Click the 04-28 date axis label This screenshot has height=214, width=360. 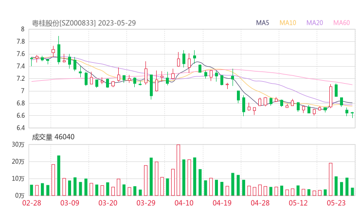click(x=260, y=203)
